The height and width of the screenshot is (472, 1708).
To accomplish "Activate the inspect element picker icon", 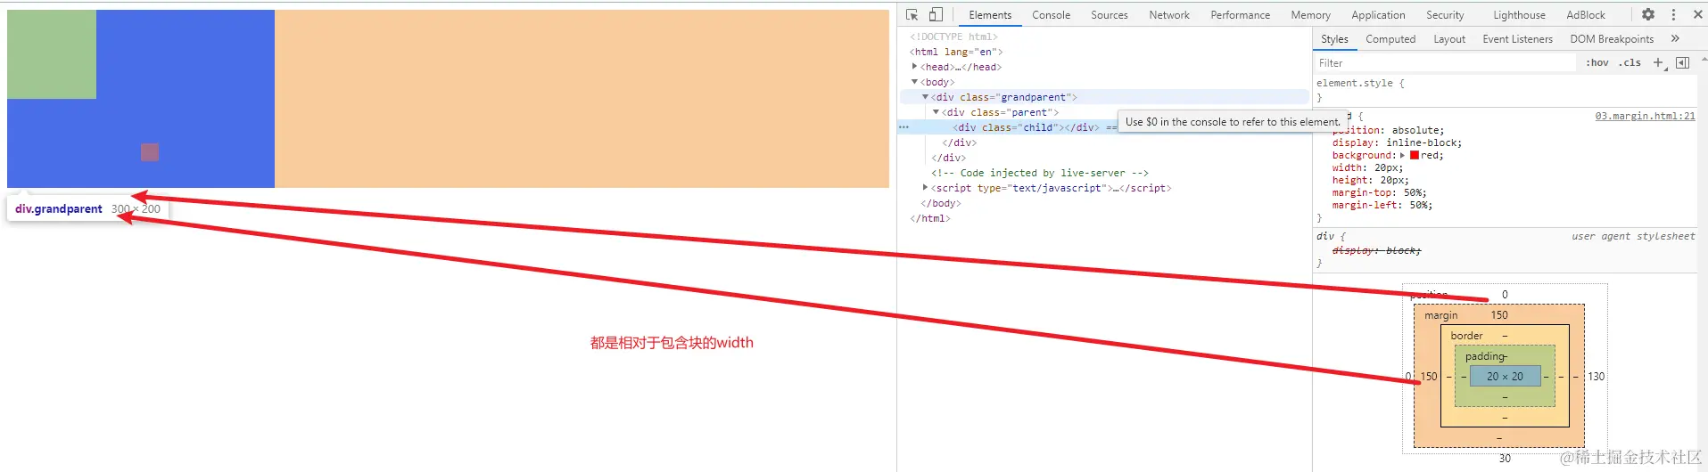I will click(912, 14).
